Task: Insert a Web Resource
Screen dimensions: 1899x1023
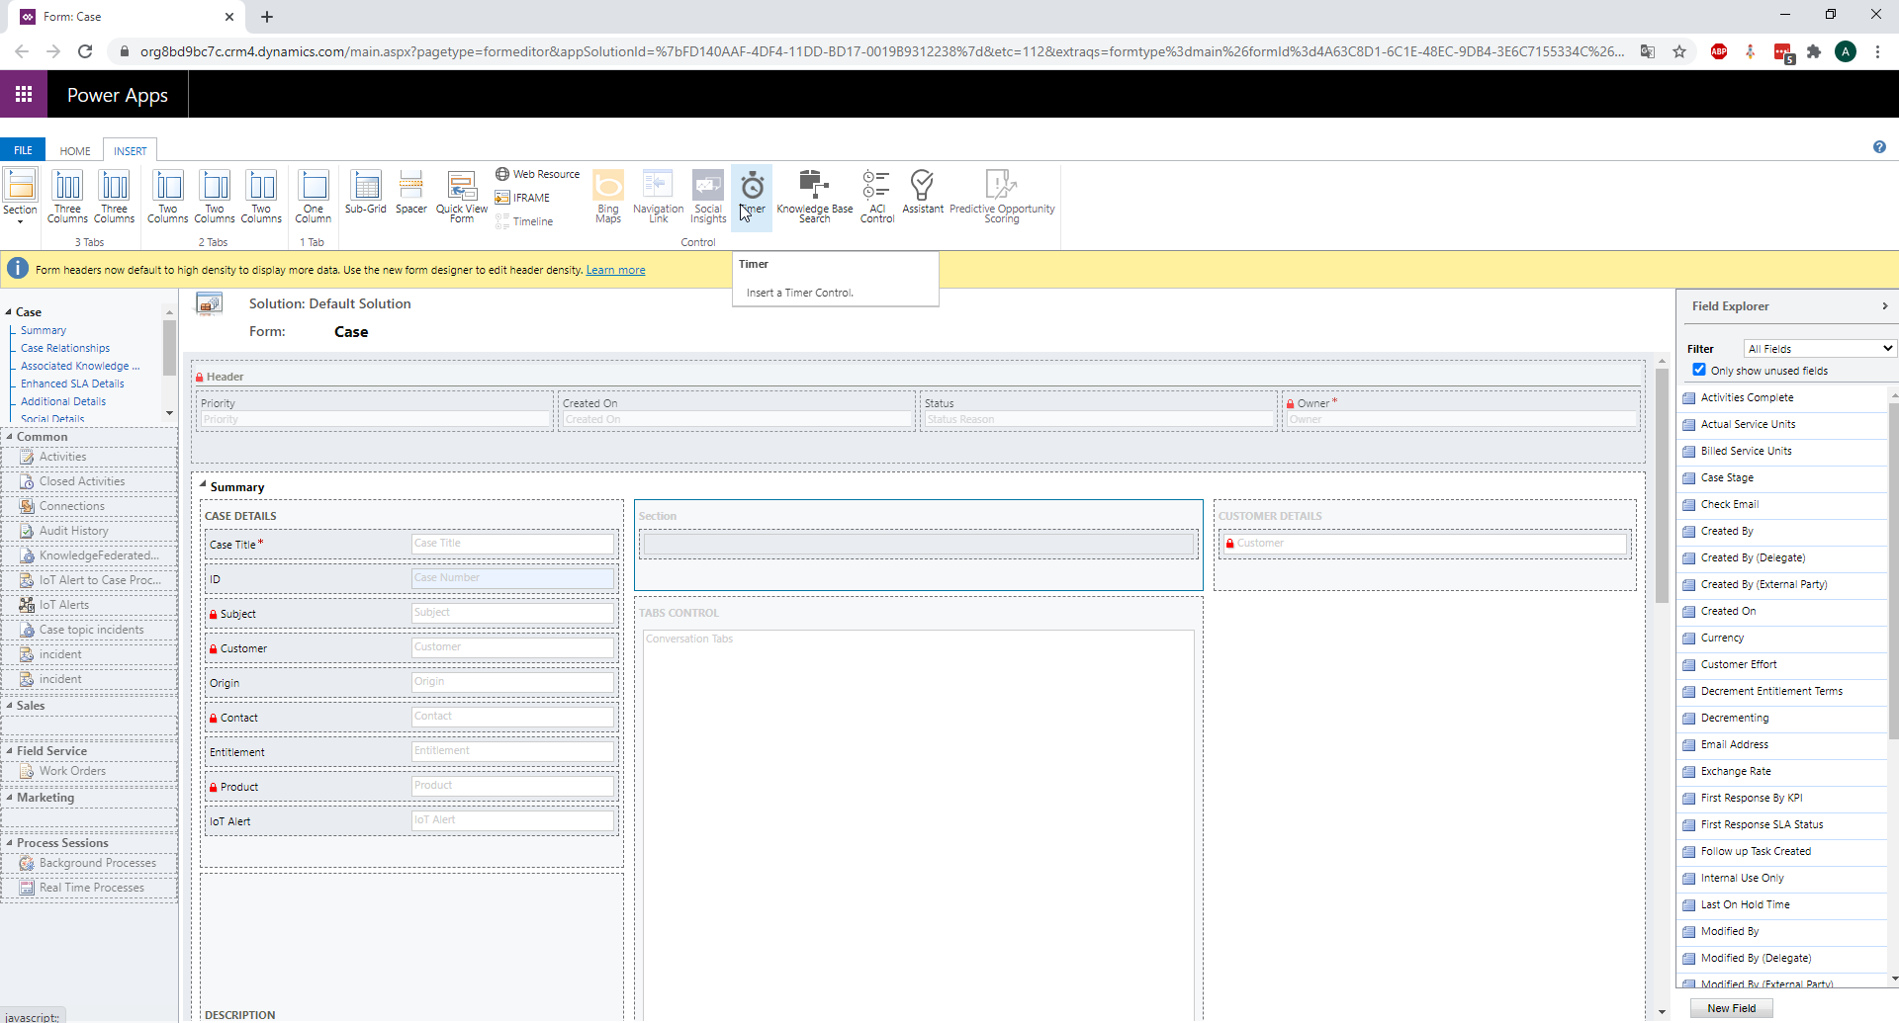Action: click(x=538, y=174)
